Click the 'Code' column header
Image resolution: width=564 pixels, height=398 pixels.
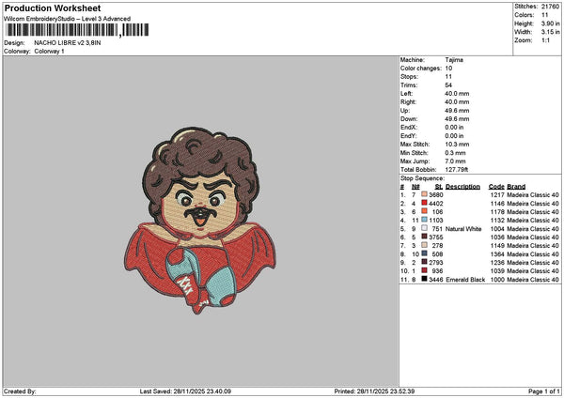coord(496,187)
